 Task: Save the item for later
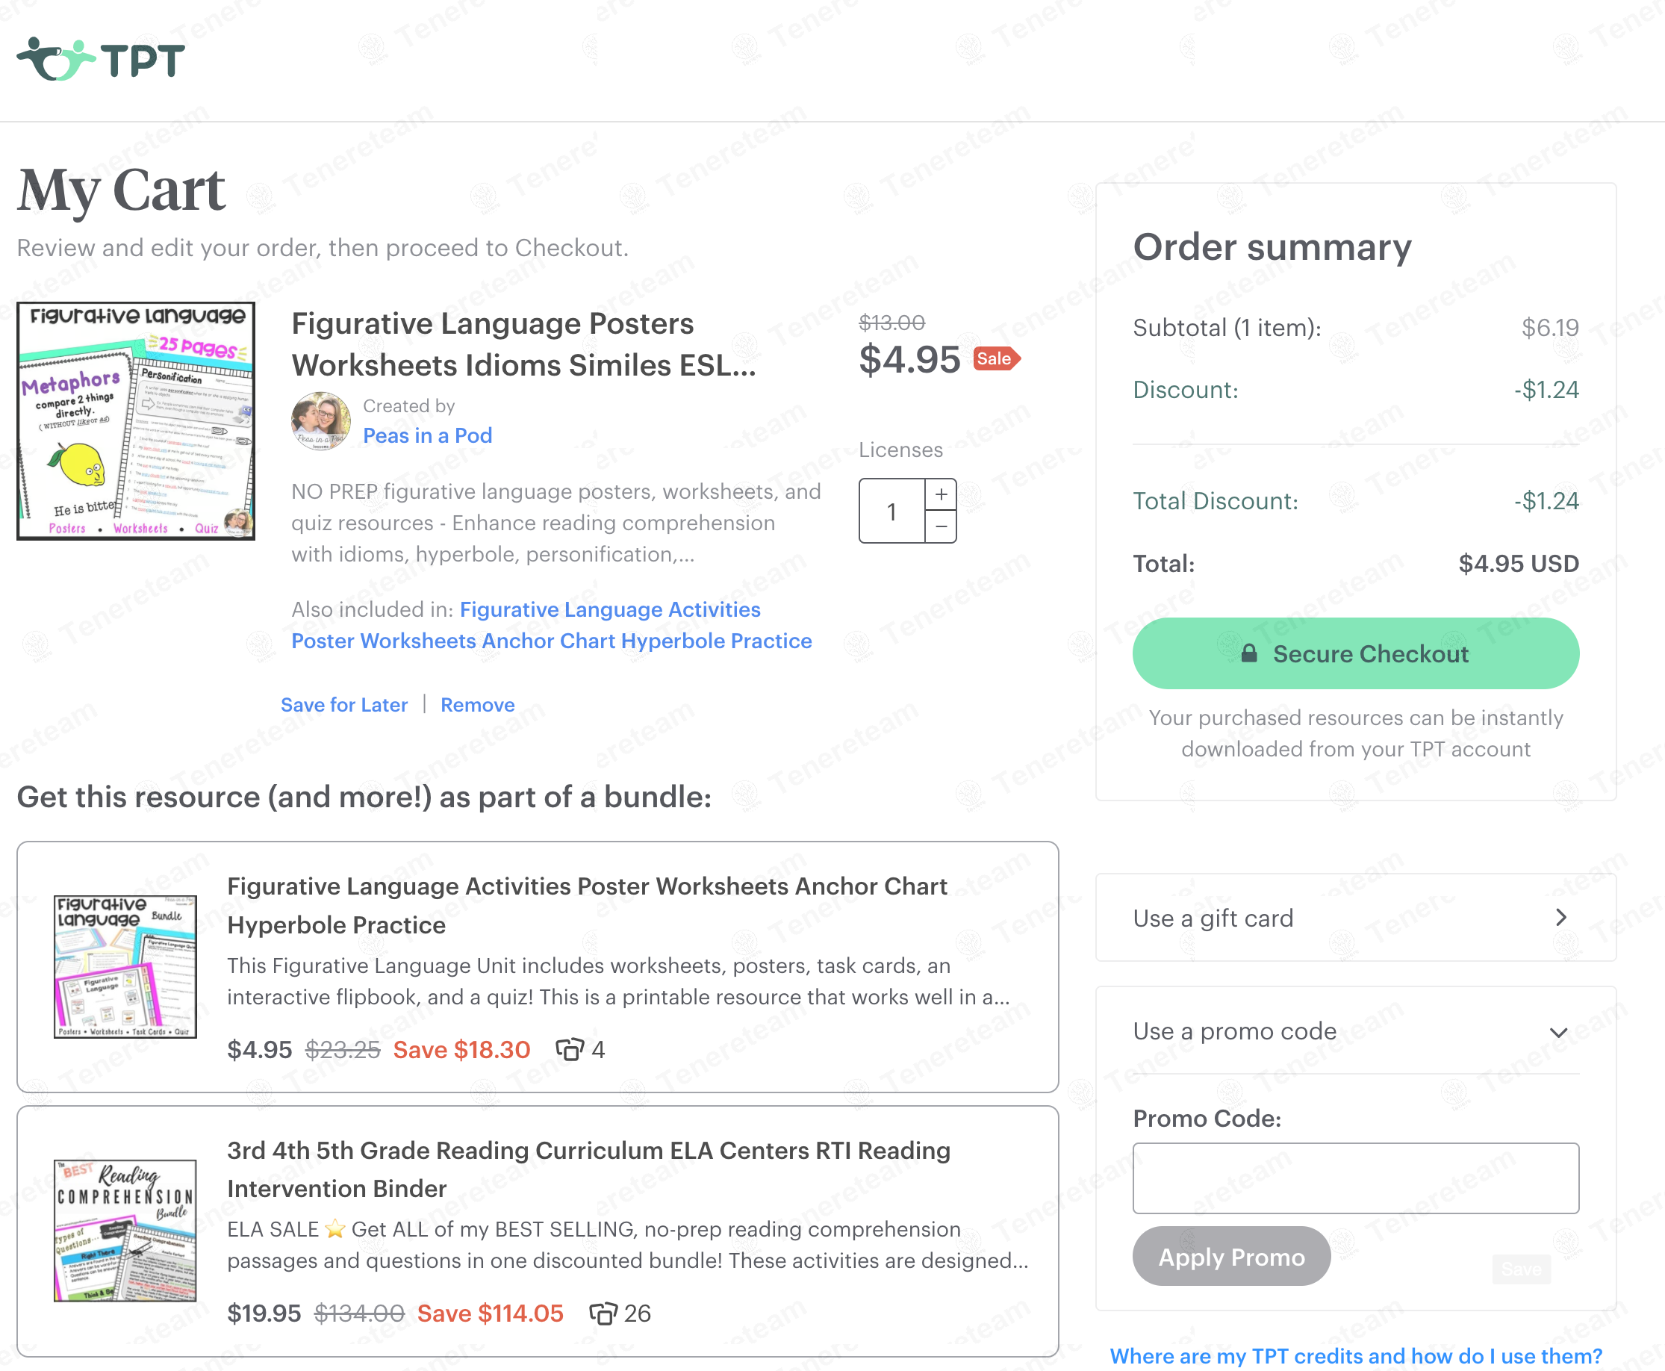(x=344, y=704)
